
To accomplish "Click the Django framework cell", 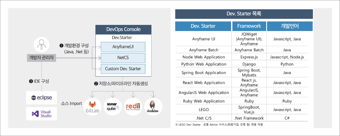I will (x=249, y=64).
